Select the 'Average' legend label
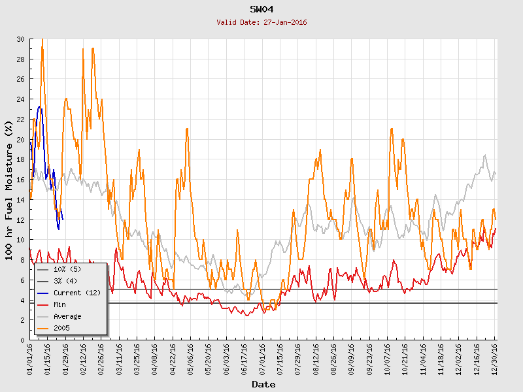Image resolution: width=523 pixels, height=392 pixels. point(68,316)
